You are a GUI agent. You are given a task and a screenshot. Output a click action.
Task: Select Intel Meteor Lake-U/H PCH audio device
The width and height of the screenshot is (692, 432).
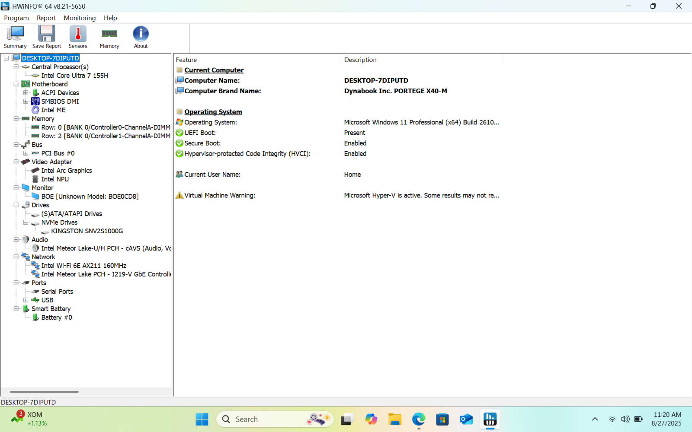click(x=106, y=248)
